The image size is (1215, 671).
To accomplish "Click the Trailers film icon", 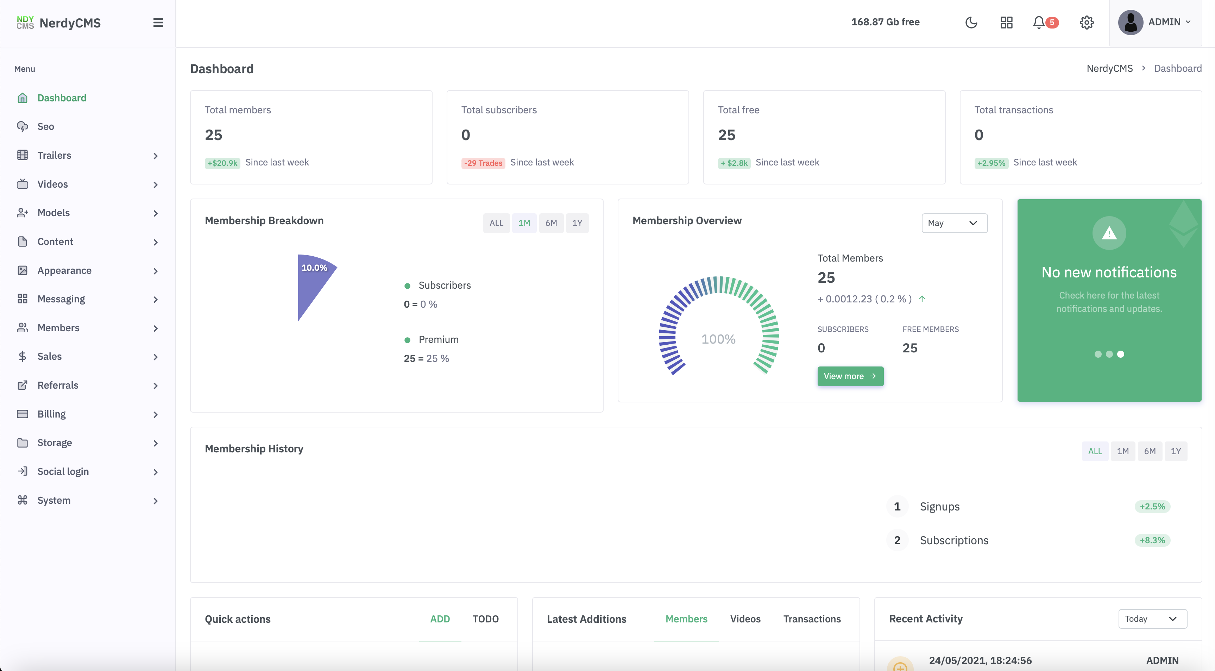I will click(22, 155).
